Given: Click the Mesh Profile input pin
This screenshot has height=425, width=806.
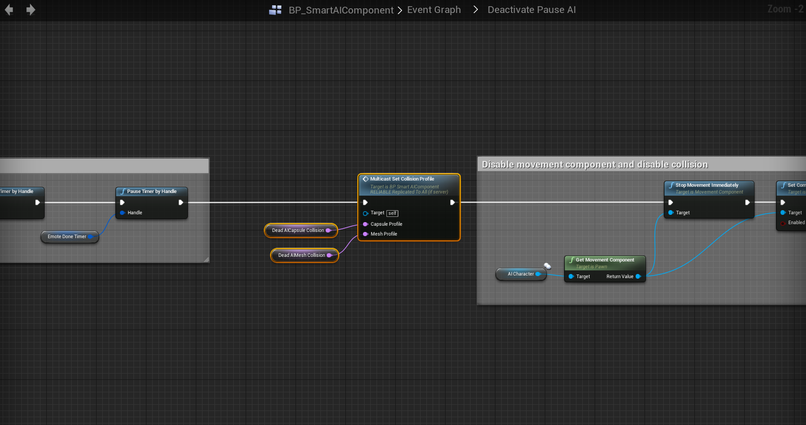Looking at the screenshot, I should (x=366, y=234).
